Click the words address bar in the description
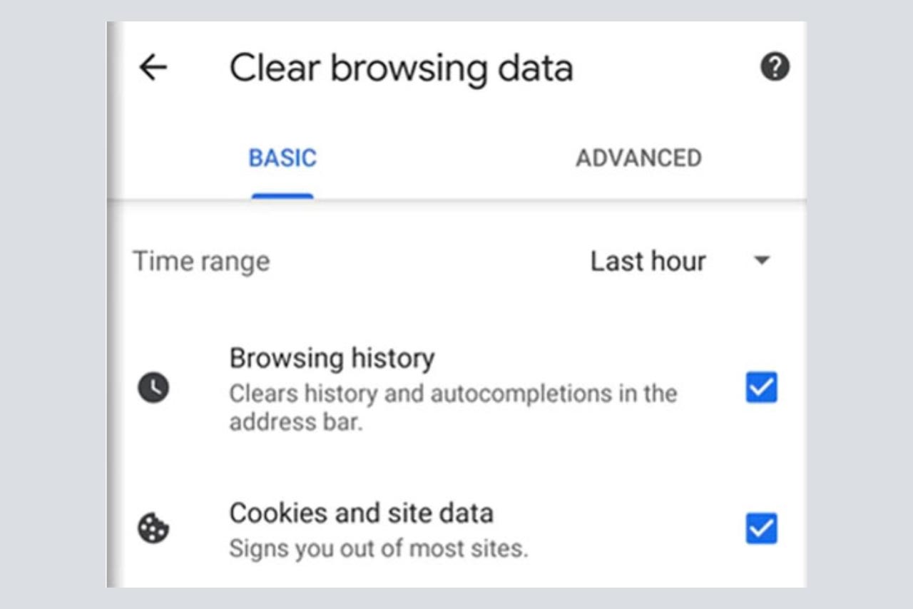Screen dimensions: 913x609 (296, 421)
